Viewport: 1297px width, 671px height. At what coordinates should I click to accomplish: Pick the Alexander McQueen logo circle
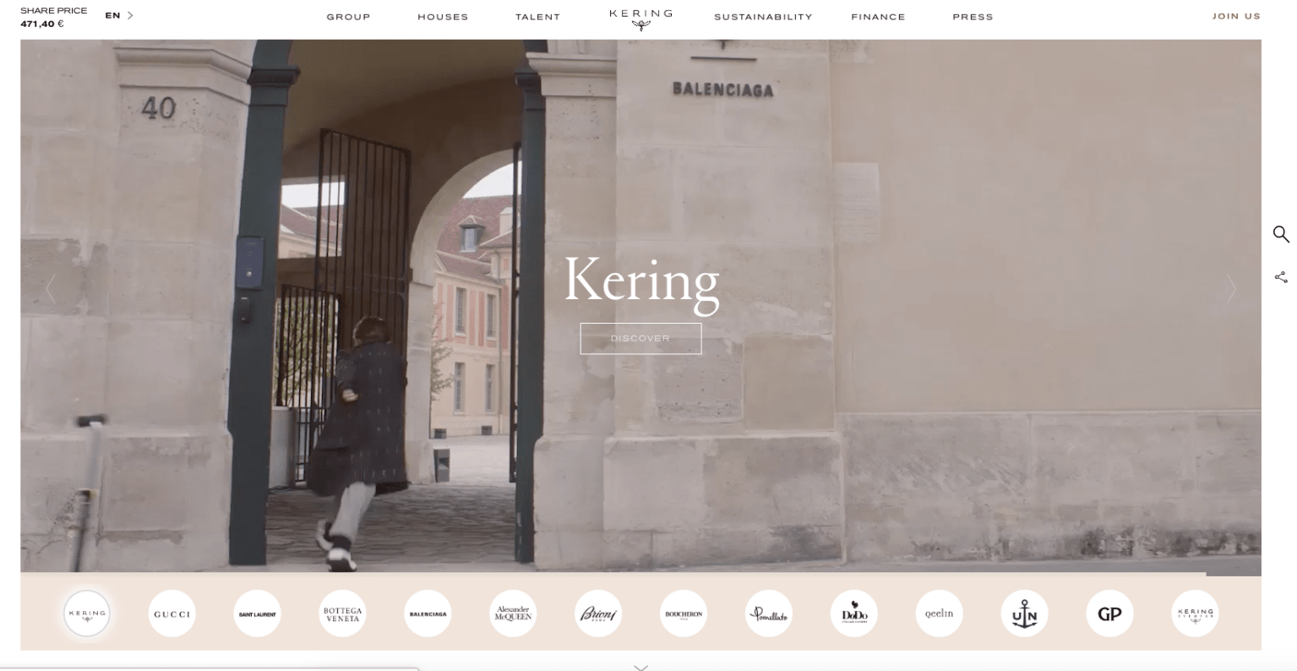point(513,614)
